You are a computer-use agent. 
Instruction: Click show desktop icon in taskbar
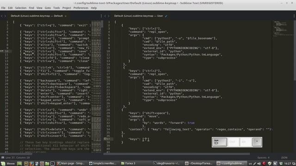coord(19,163)
